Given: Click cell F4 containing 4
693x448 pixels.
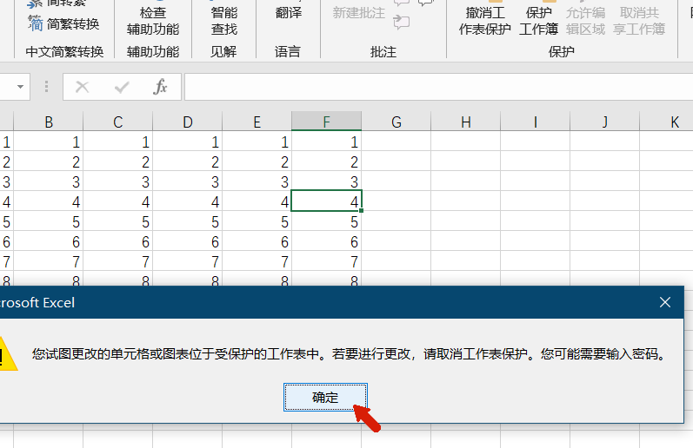Looking at the screenshot, I should coord(327,201).
